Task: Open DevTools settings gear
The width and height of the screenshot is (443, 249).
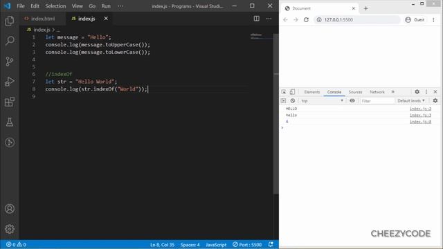Action: (417, 92)
